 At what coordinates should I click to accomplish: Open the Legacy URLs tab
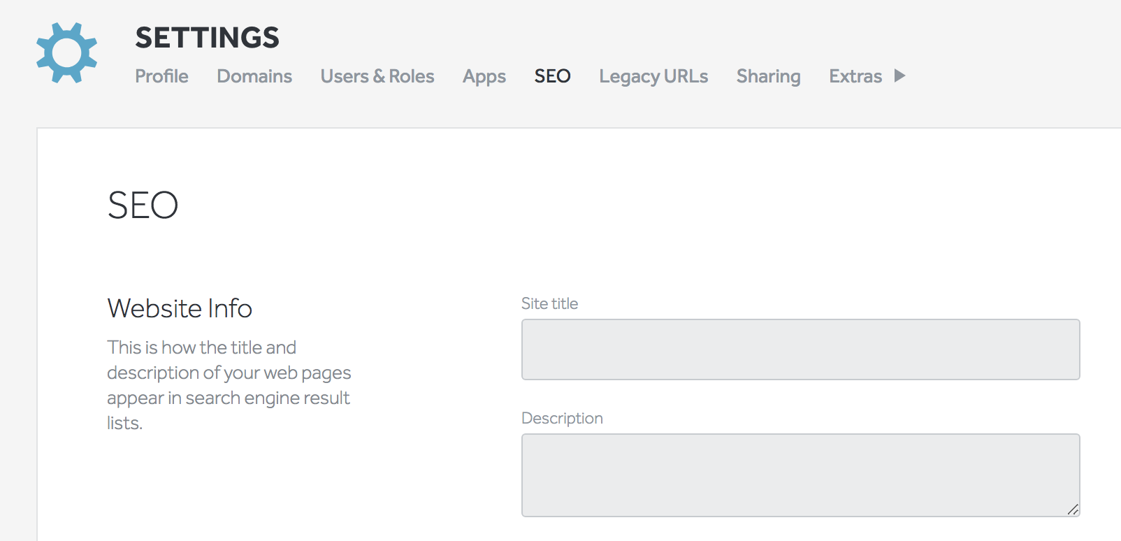click(x=653, y=76)
